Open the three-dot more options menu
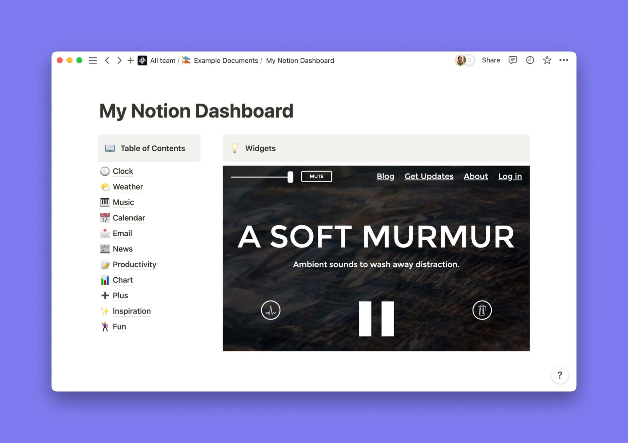The width and height of the screenshot is (628, 443). point(564,60)
